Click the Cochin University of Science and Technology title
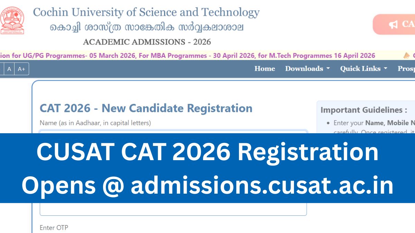 [146, 13]
